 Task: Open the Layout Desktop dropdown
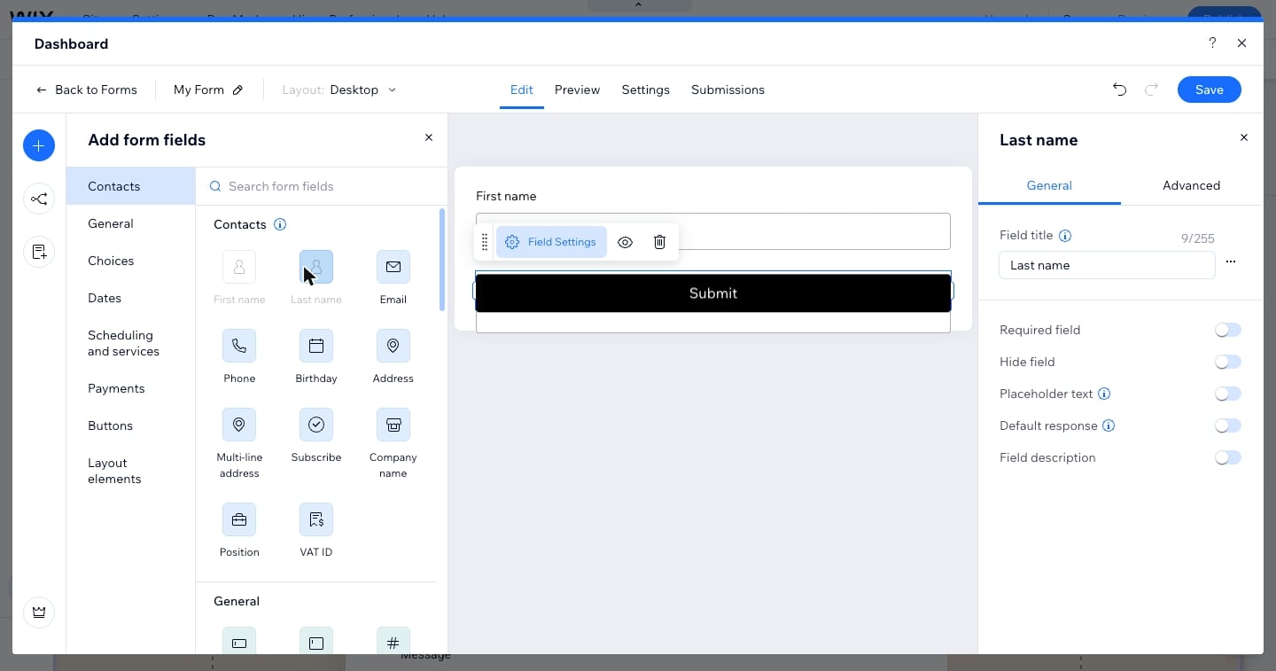[x=339, y=90]
